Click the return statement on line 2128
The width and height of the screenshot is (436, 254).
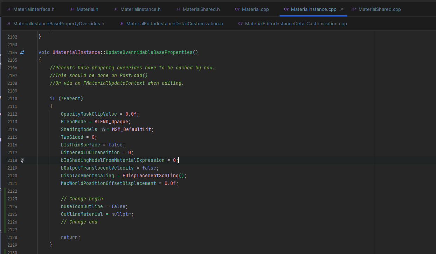click(70, 237)
